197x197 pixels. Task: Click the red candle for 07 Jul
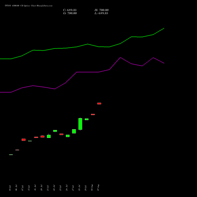click(24, 140)
